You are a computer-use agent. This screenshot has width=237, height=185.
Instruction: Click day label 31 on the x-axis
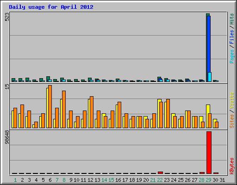point(222,180)
